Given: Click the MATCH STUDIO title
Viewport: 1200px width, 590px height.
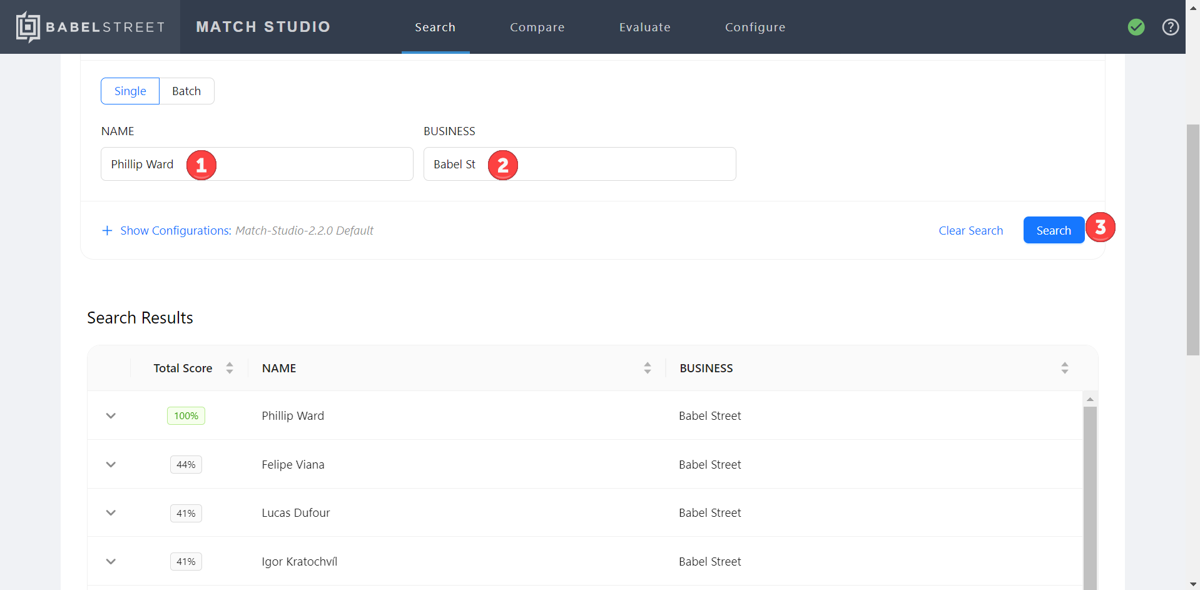Looking at the screenshot, I should [x=263, y=27].
